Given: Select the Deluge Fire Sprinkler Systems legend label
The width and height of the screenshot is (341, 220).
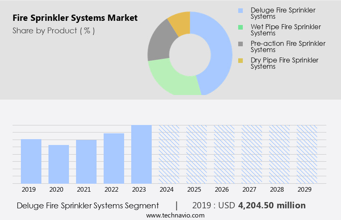Looking at the screenshot, I should [x=282, y=13].
